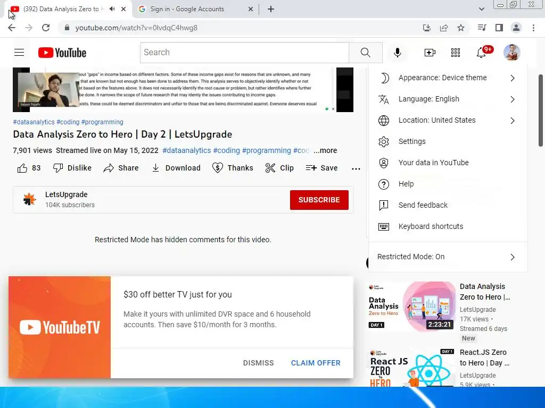Screen dimensions: 545x408
Task: Open the Chrome three-dot menu
Action: pos(533,28)
